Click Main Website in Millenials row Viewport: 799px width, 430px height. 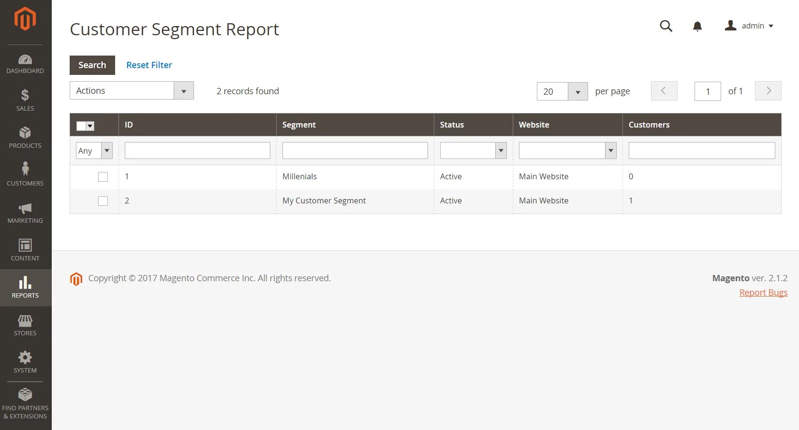pyautogui.click(x=544, y=177)
